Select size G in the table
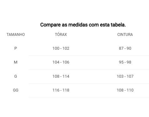149x117 pixels. [16, 76]
